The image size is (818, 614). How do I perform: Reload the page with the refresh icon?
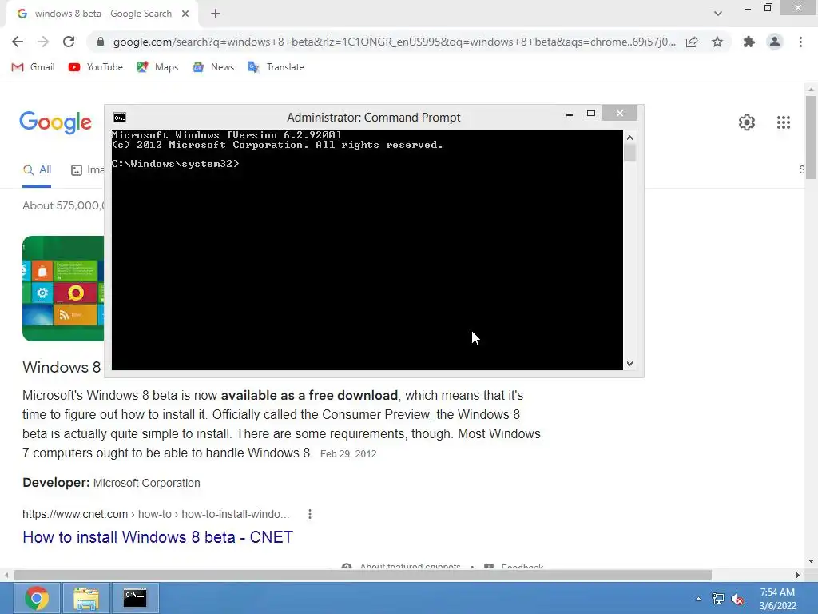click(69, 42)
